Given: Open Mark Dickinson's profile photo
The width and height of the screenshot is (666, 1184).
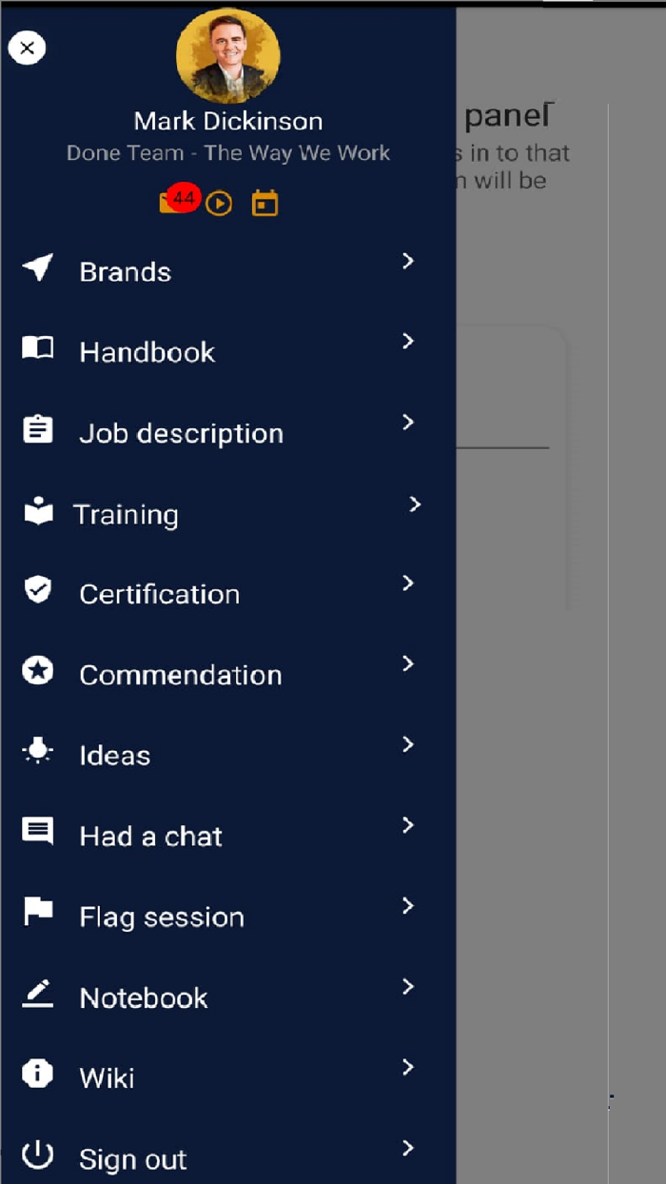Looking at the screenshot, I should [228, 55].
